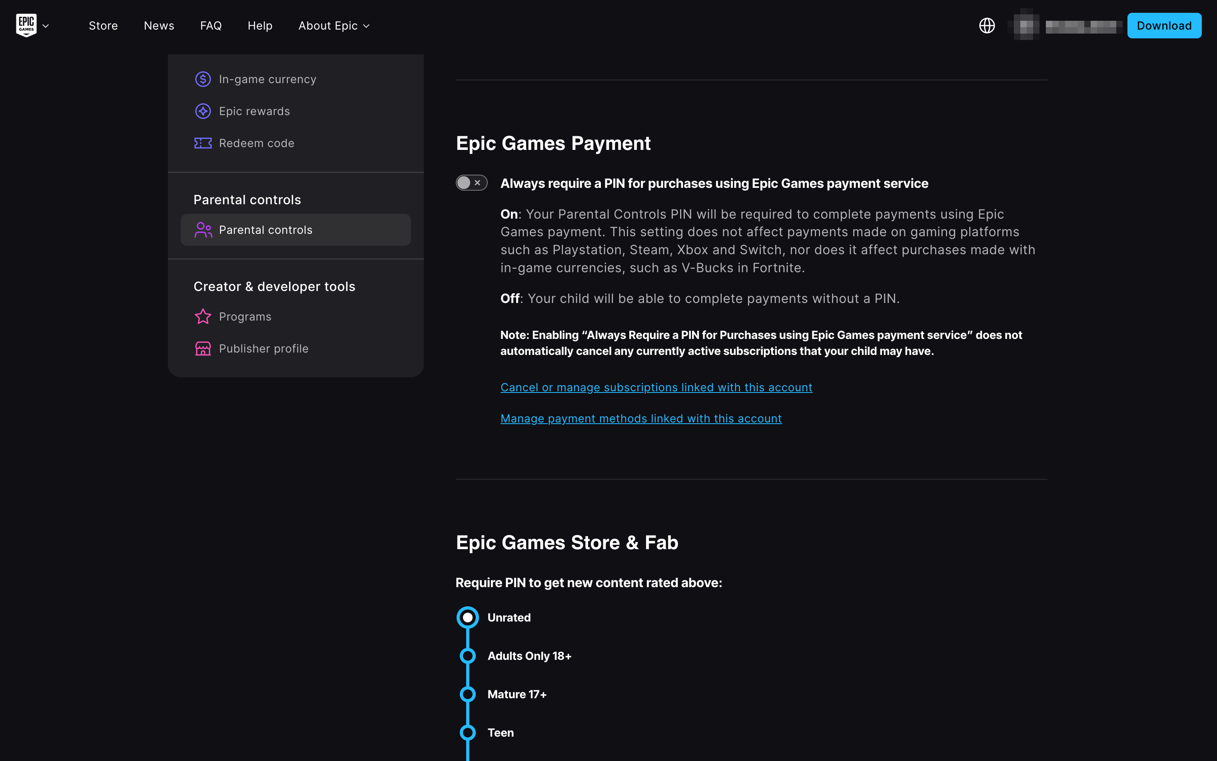Select the Teen rating option
This screenshot has width=1217, height=761.
tap(468, 732)
